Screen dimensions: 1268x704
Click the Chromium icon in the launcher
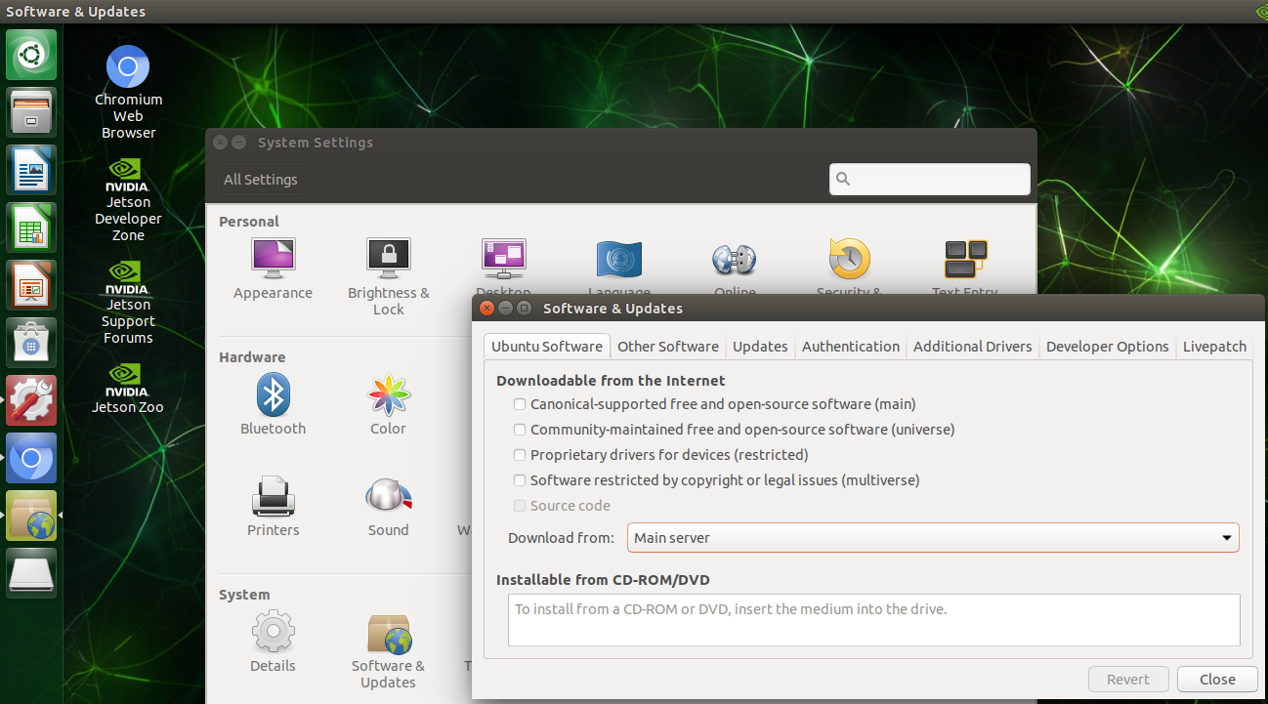[x=31, y=457]
